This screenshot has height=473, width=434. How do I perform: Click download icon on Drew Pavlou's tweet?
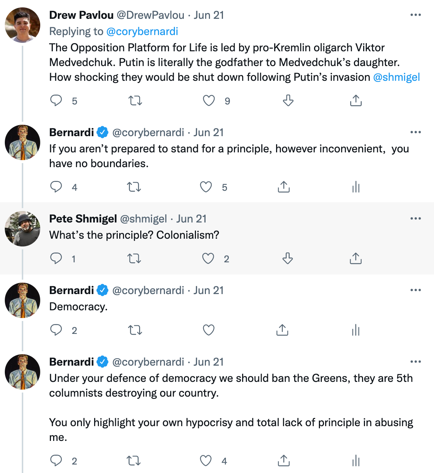(x=288, y=100)
